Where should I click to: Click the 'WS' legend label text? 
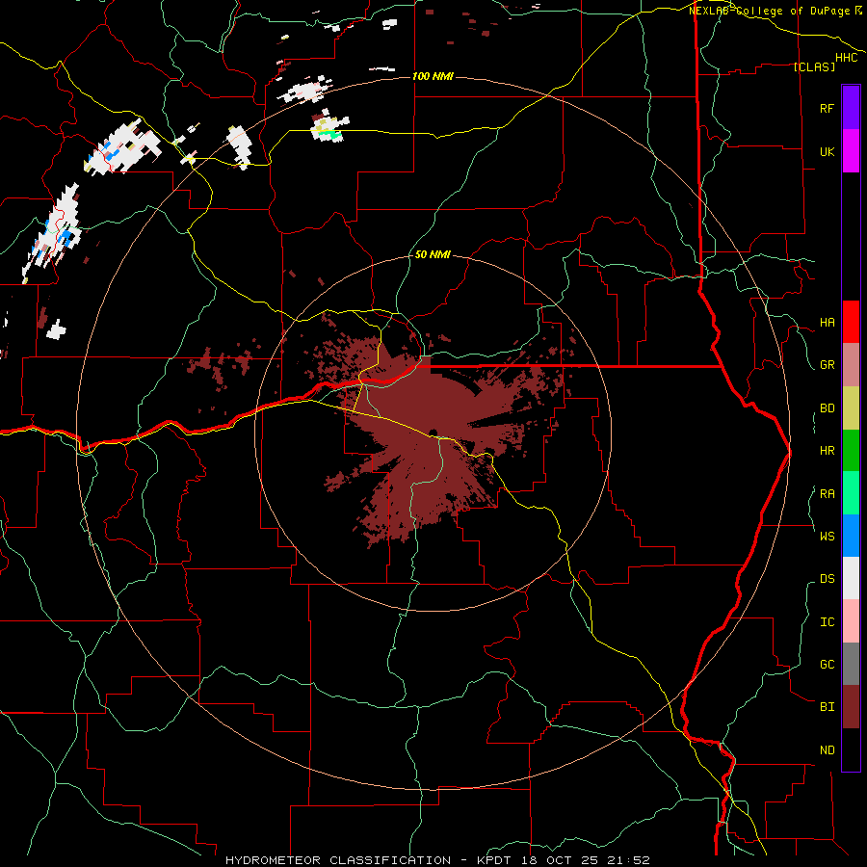(x=827, y=536)
